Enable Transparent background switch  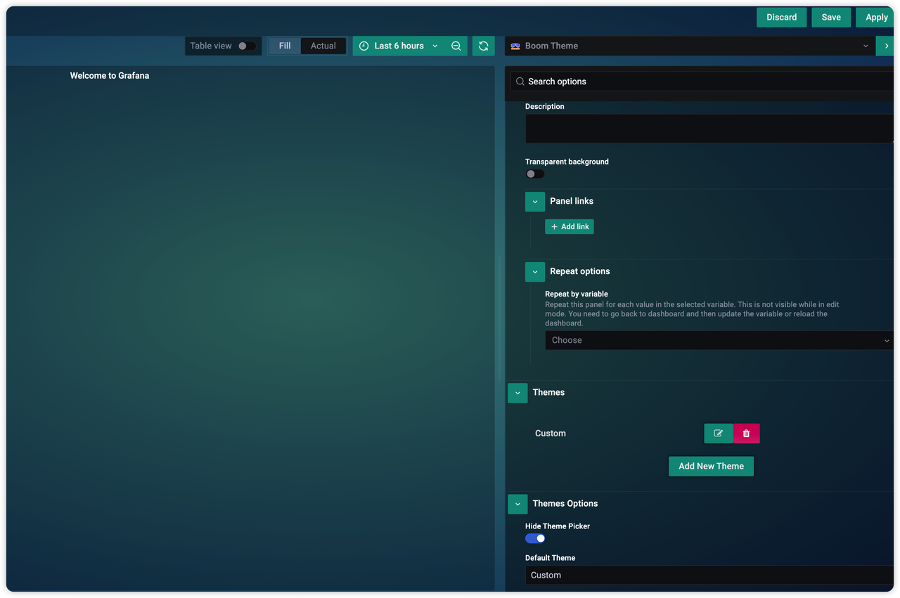click(x=535, y=174)
